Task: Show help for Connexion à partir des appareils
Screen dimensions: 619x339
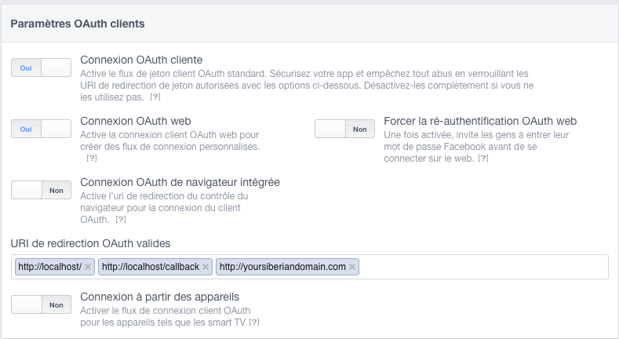Action: [x=253, y=323]
